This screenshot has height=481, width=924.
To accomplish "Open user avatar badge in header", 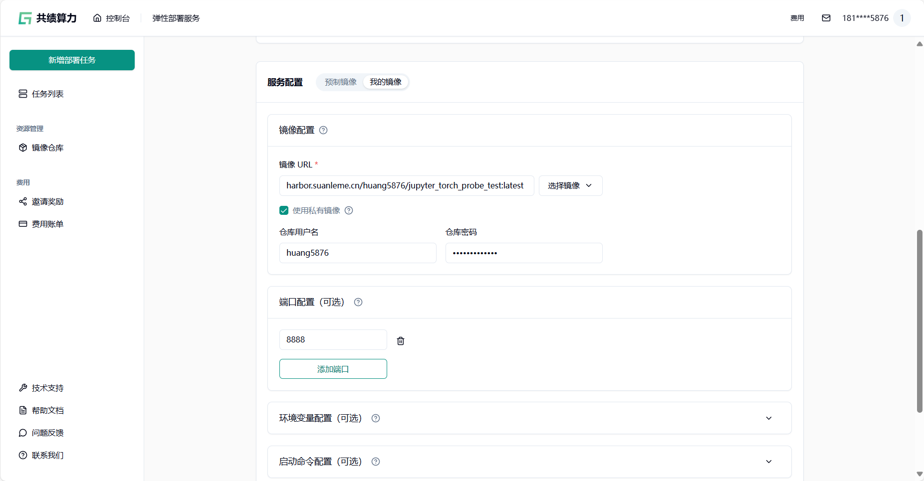I will tap(902, 18).
